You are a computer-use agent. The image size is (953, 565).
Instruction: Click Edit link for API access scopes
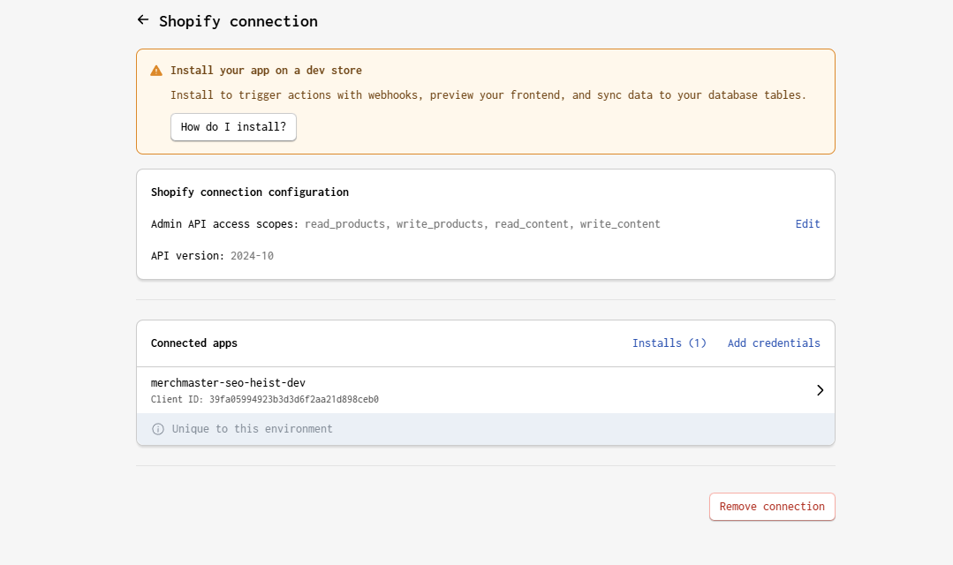[807, 224]
